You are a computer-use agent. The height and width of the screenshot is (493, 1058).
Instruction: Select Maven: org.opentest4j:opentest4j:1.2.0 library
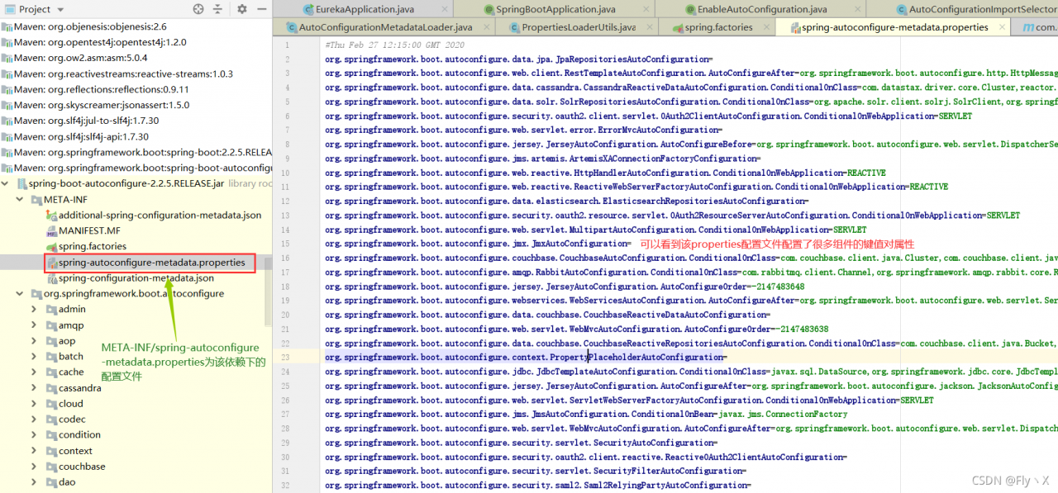(x=100, y=42)
